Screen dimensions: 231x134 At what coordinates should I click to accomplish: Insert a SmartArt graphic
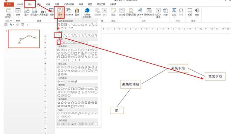[69, 12]
